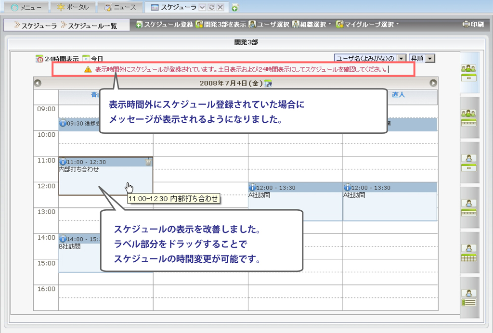493x333 pixels.
Task: Open the メニュー tab
Action: tap(26, 7)
